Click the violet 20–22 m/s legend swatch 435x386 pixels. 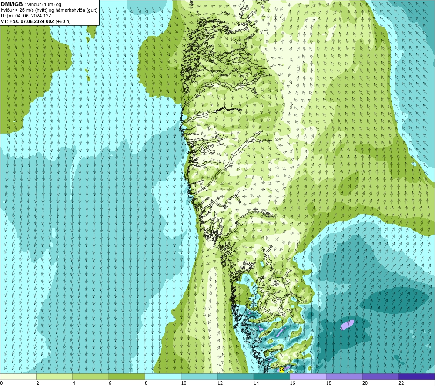(380, 376)
